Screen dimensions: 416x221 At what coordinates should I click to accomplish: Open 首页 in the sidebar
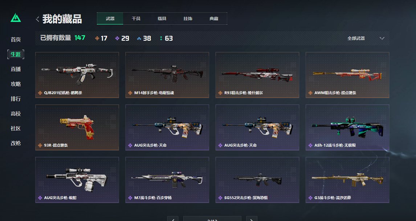tap(16, 40)
